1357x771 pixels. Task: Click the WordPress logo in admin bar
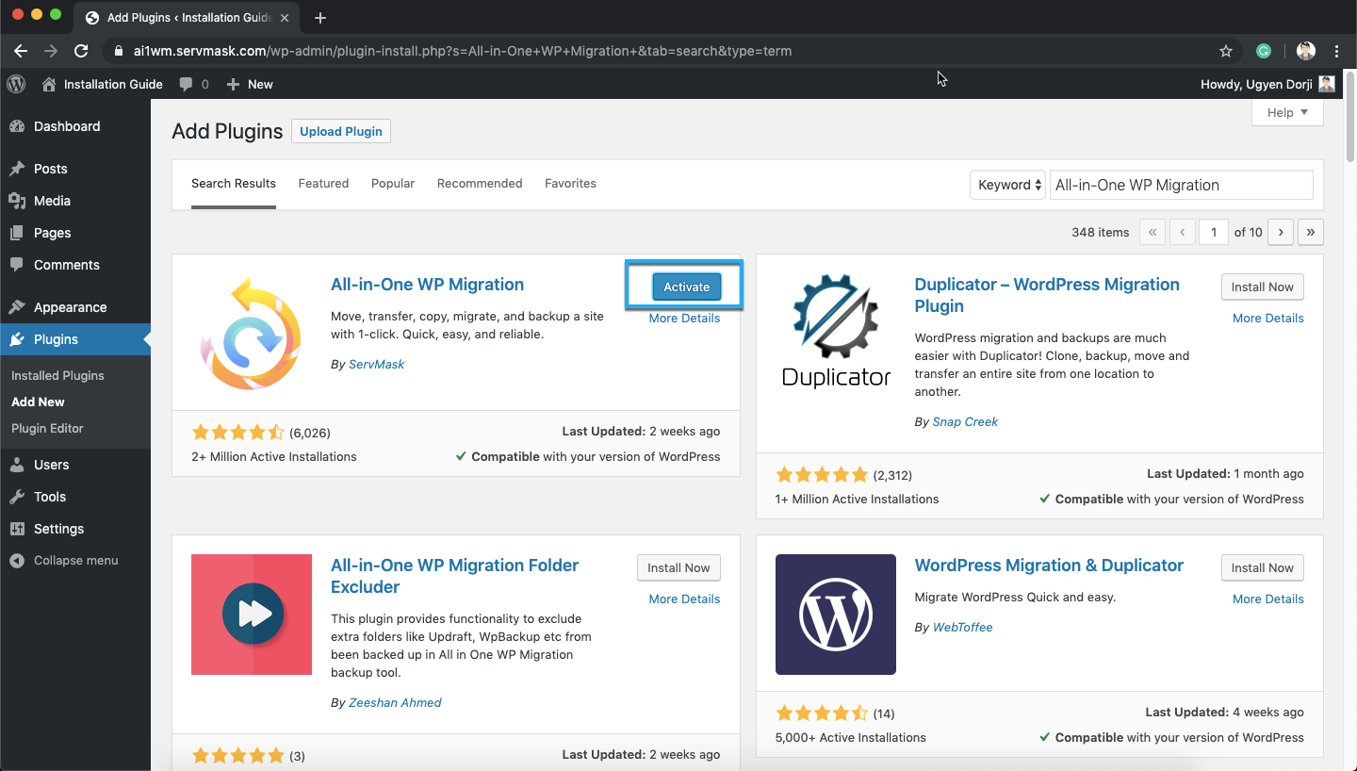pos(16,84)
